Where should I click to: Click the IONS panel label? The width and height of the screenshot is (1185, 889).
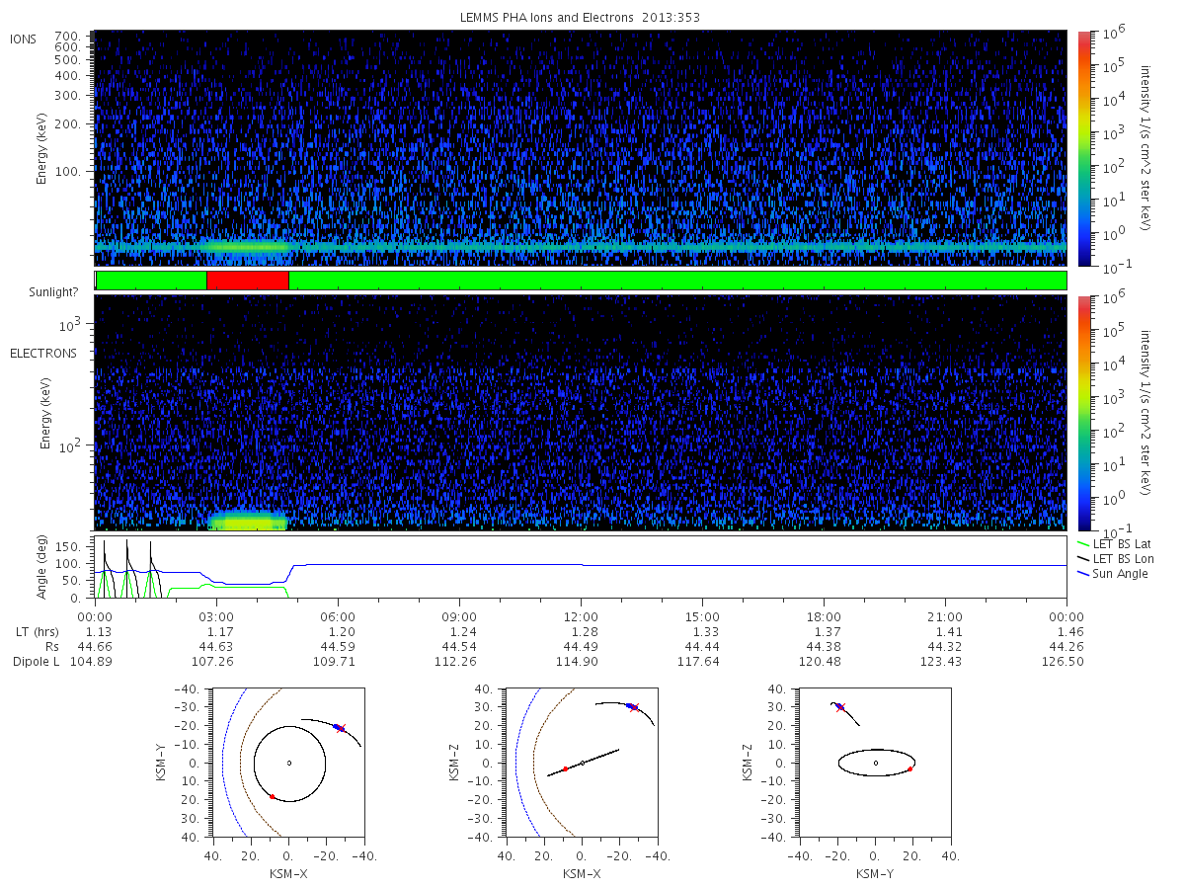24,40
